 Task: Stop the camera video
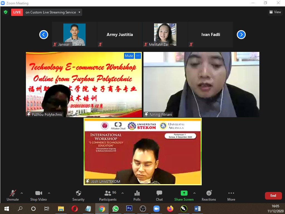tap(38, 196)
